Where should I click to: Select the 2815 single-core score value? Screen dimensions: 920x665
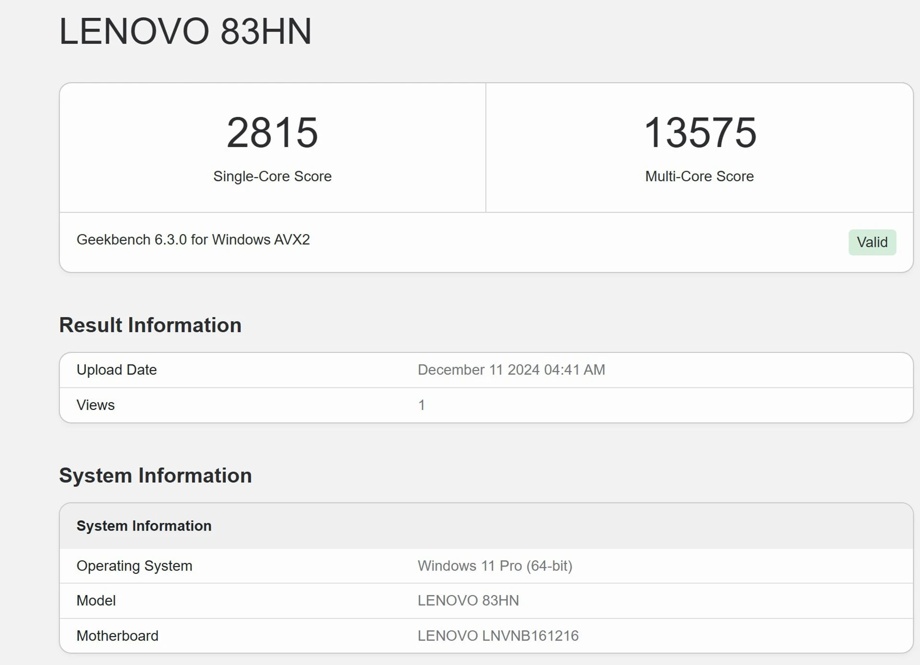tap(272, 132)
